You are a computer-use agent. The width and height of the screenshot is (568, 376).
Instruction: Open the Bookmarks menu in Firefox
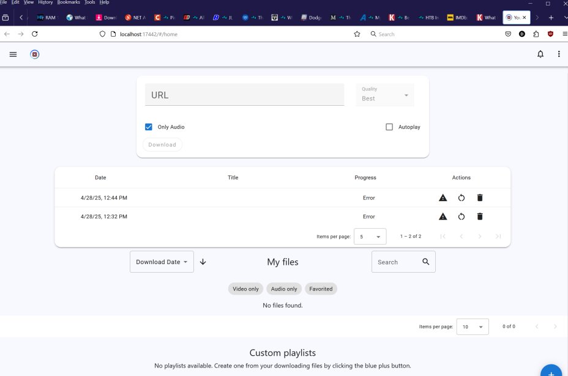[x=68, y=2]
